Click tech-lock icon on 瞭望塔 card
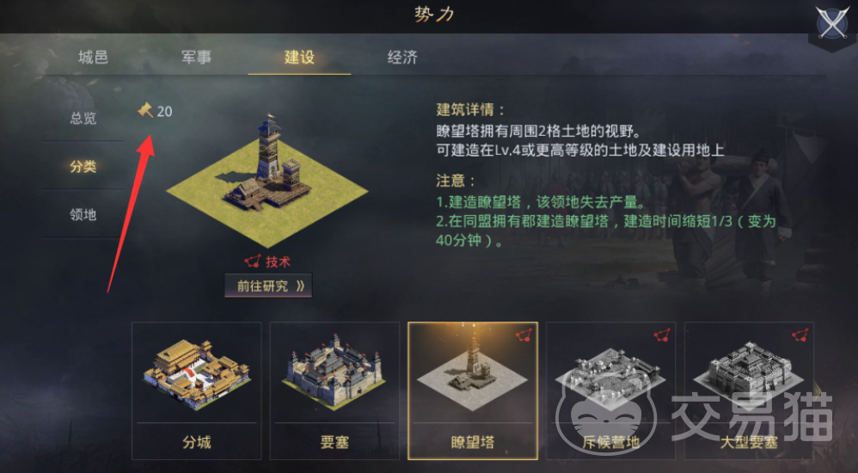The image size is (858, 473). [x=524, y=335]
